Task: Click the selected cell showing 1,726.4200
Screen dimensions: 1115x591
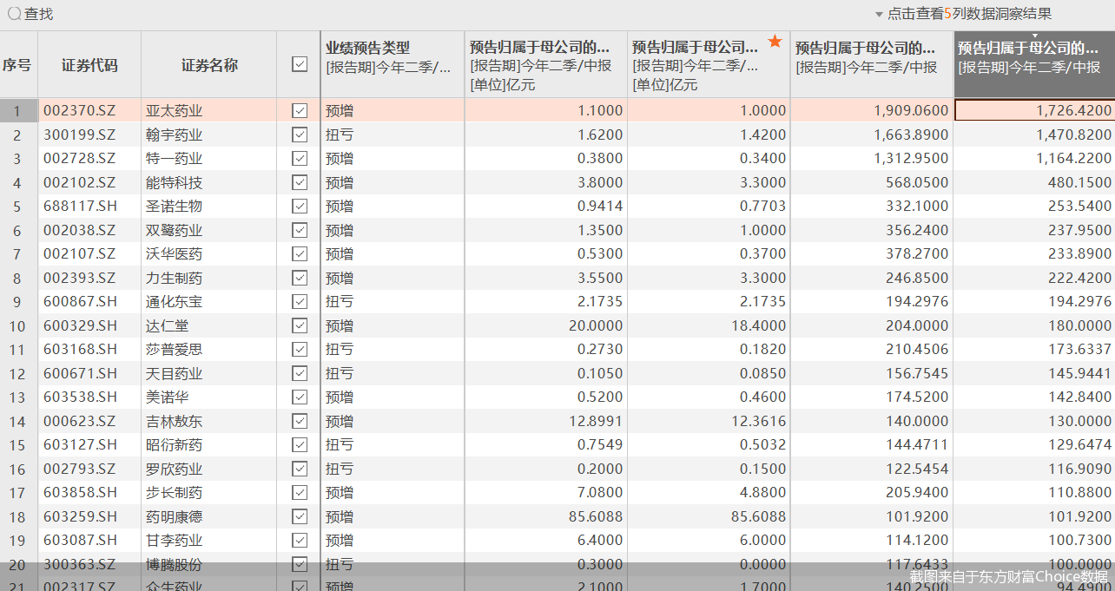Action: pyautogui.click(x=1033, y=110)
